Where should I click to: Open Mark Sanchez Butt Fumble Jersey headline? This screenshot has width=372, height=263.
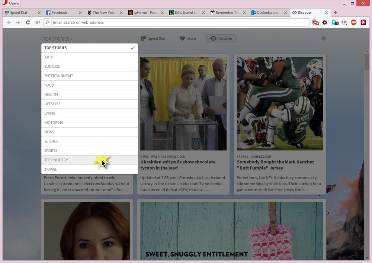click(x=275, y=165)
